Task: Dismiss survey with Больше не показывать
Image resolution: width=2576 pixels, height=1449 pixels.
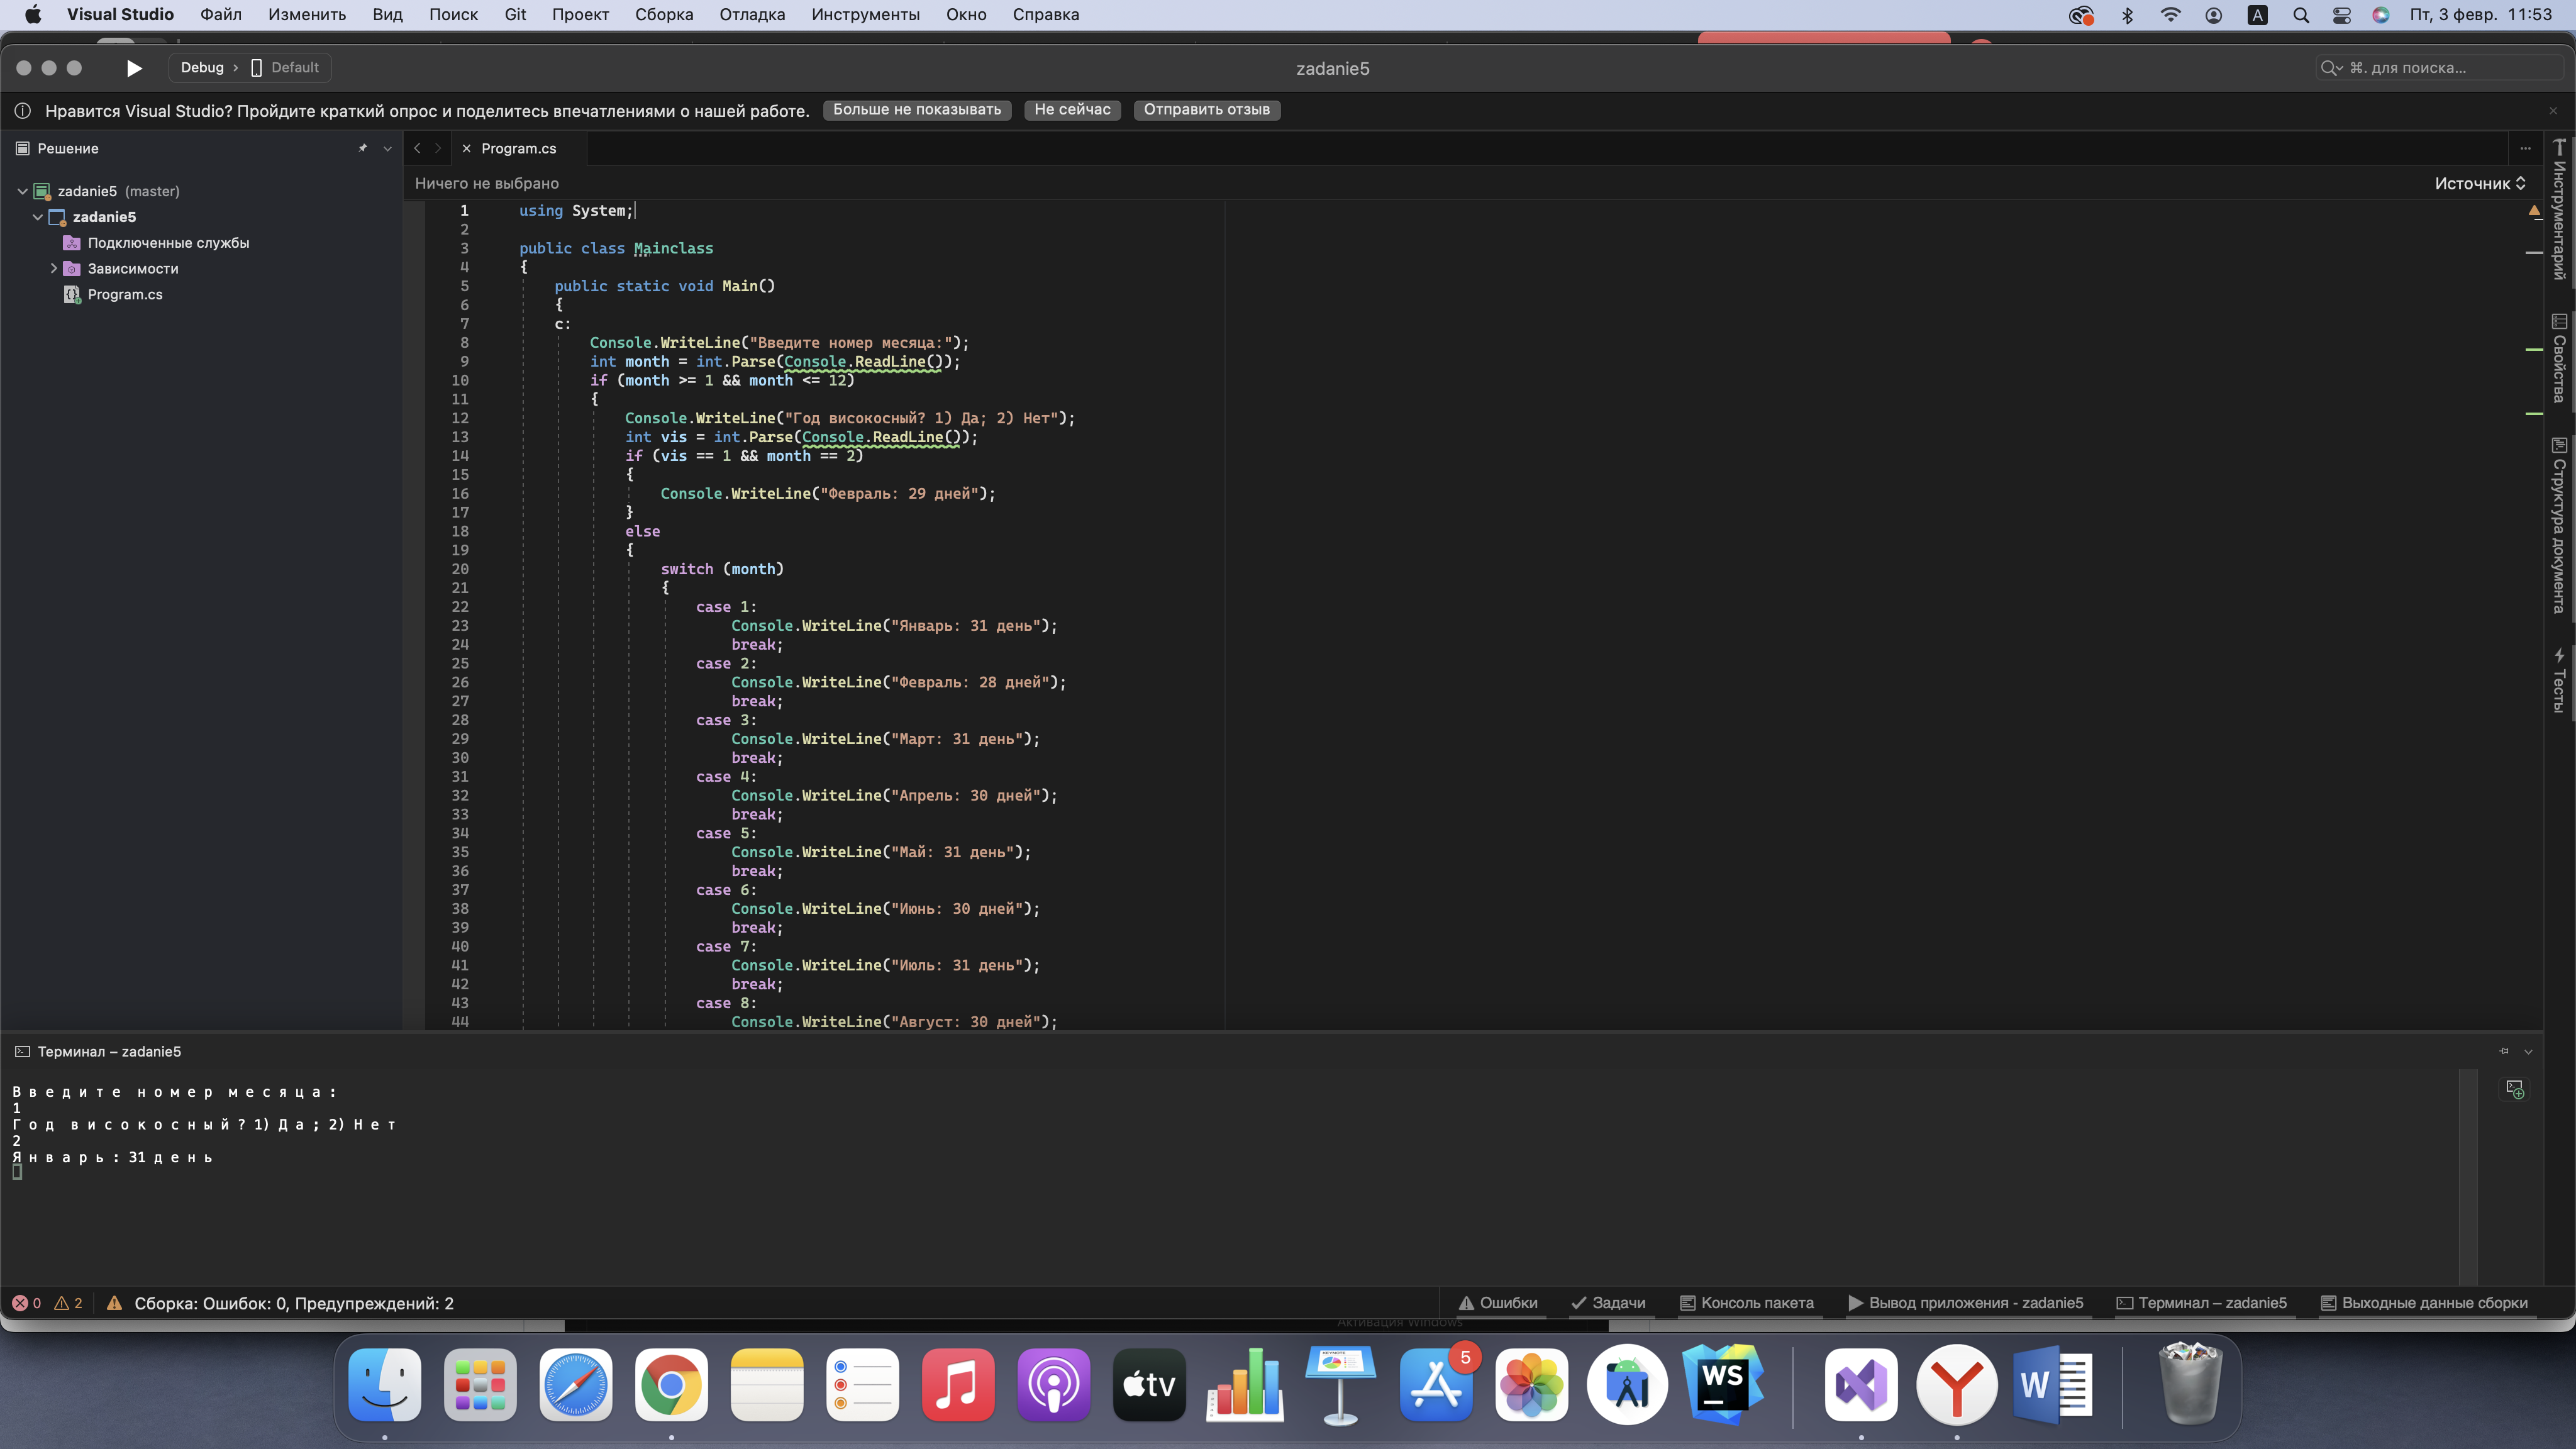Action: (917, 110)
